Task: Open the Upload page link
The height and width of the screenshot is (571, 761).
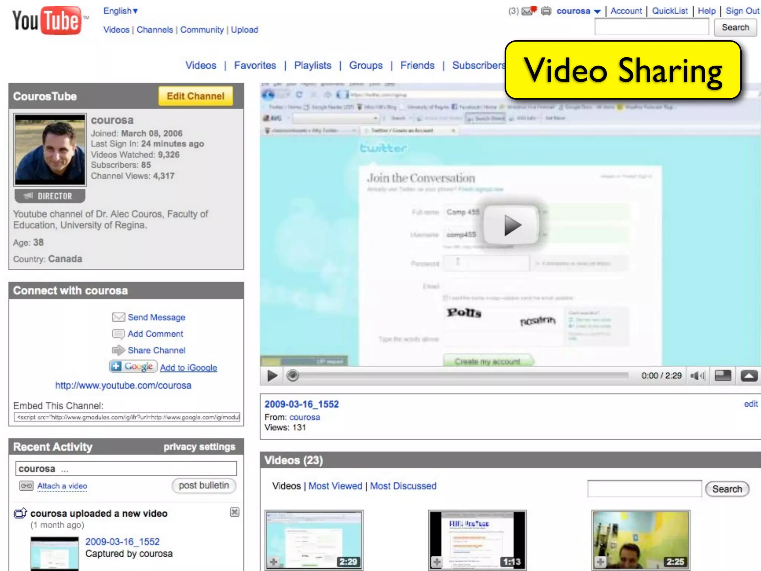Action: click(245, 30)
